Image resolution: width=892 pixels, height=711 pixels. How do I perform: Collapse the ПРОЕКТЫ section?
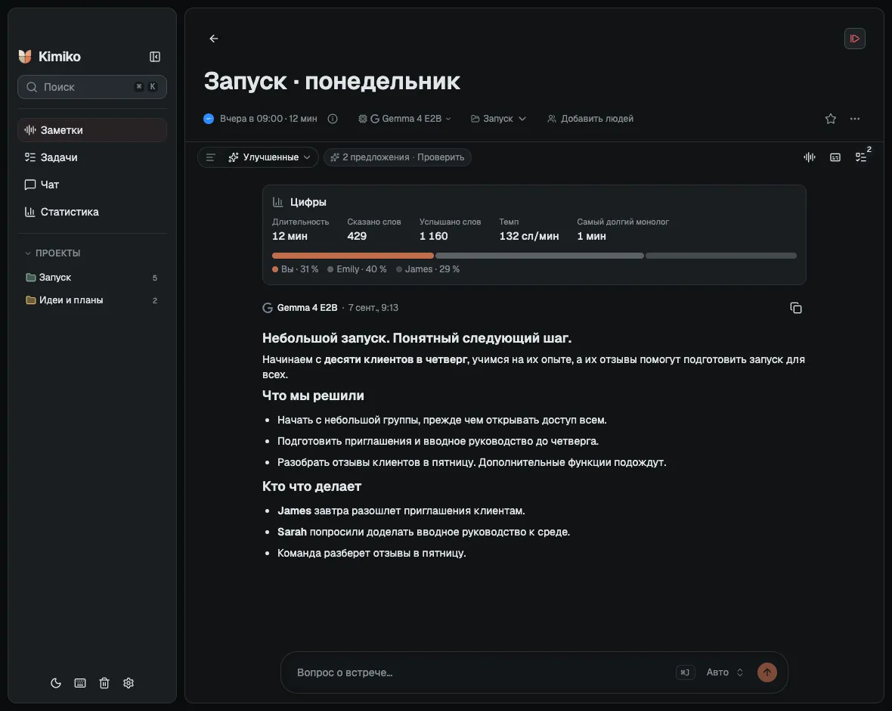coord(52,253)
